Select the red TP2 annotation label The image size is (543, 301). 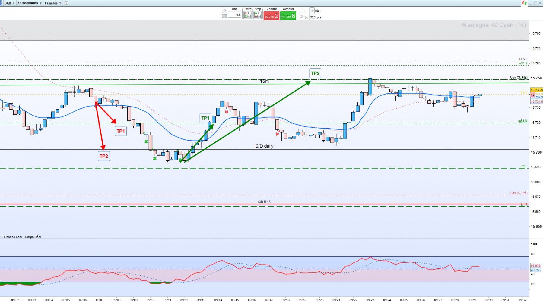pos(104,156)
